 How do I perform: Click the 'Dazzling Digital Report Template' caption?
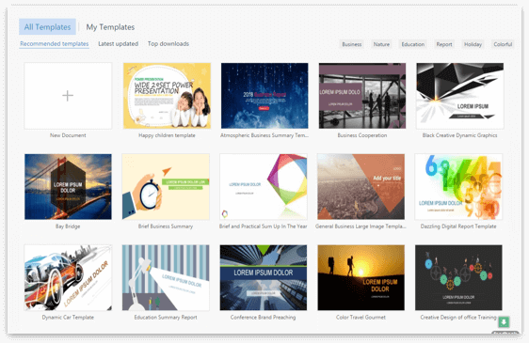pyautogui.click(x=458, y=226)
